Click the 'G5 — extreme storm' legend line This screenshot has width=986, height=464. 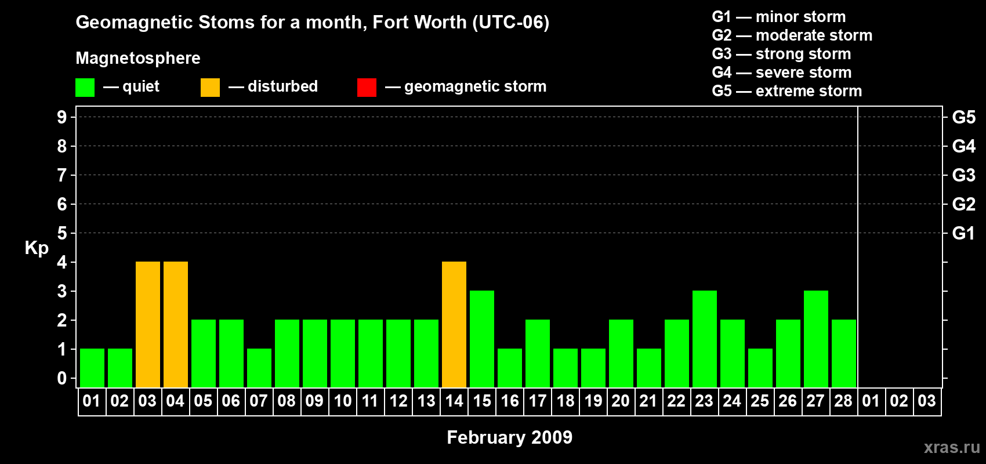[786, 91]
